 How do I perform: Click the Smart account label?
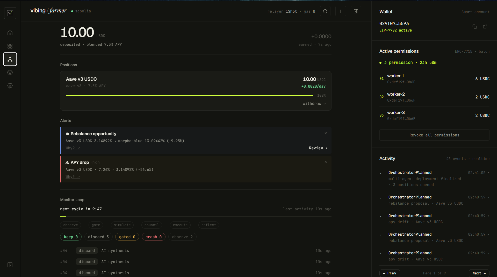(x=475, y=12)
